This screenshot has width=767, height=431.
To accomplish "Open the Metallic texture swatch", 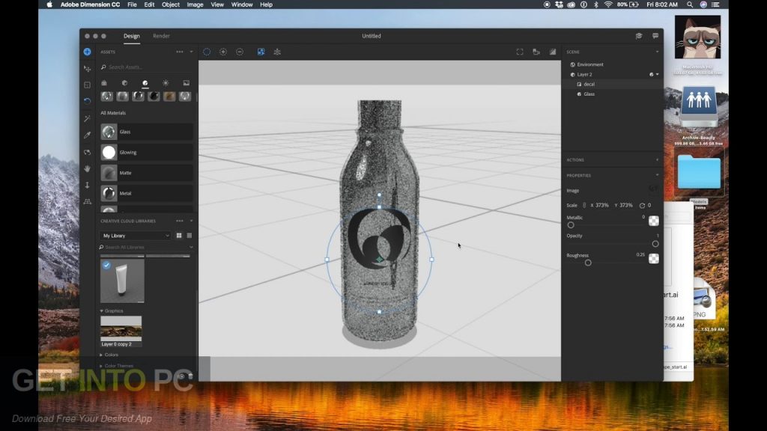I will (x=653, y=221).
